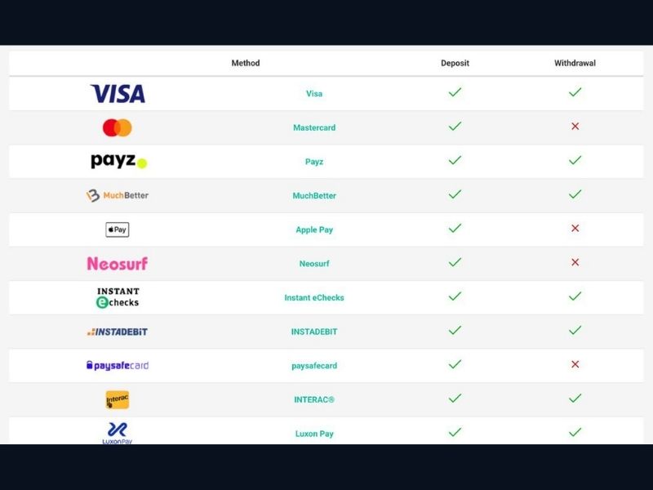Click the Apple Pay badge icon
Screen dimensions: 653x490
point(118,229)
